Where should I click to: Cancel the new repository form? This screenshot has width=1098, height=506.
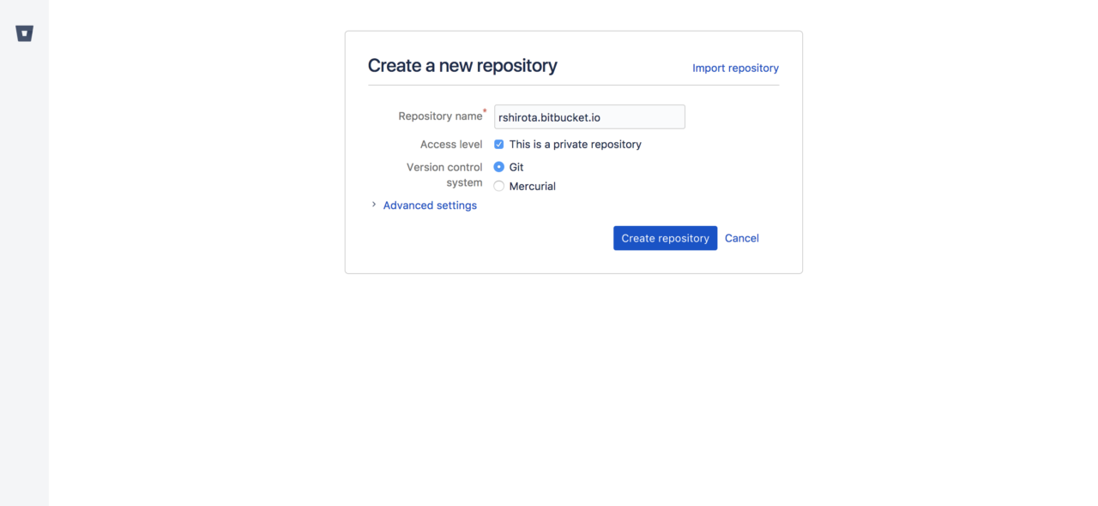741,238
